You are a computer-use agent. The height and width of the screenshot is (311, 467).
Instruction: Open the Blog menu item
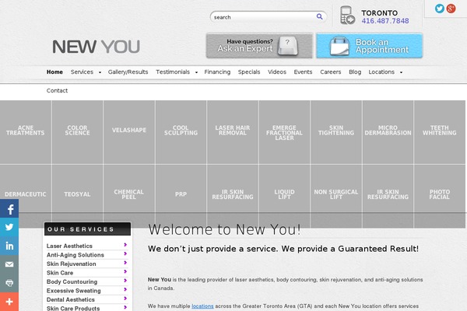(355, 72)
